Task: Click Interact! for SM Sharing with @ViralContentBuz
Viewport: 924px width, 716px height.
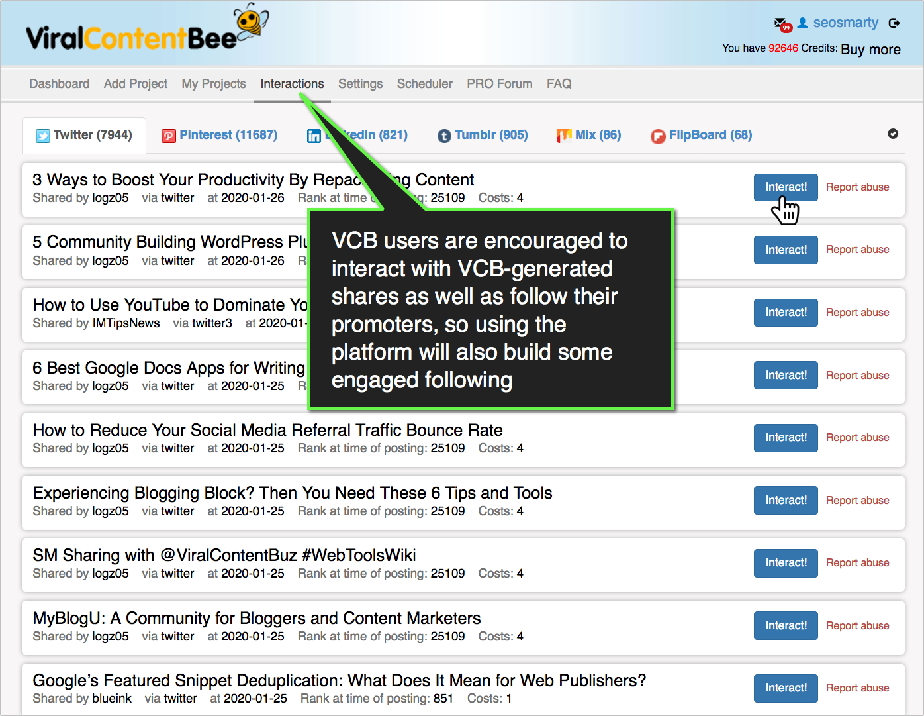Action: (786, 563)
